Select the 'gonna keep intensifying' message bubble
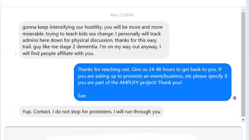Viewport: 249px width, 140px height. (94, 40)
